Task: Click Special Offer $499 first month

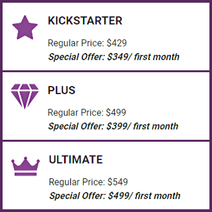Action: [x=115, y=196]
